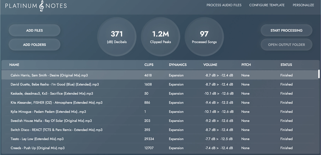Click START PROCESSING
Screen dimensions: 321x155
286,30
